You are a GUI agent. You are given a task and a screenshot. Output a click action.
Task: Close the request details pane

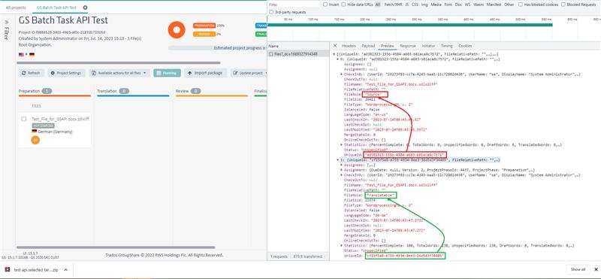point(335,46)
